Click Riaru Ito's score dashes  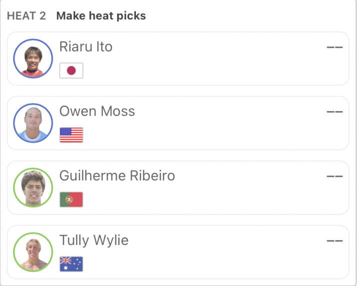334,47
